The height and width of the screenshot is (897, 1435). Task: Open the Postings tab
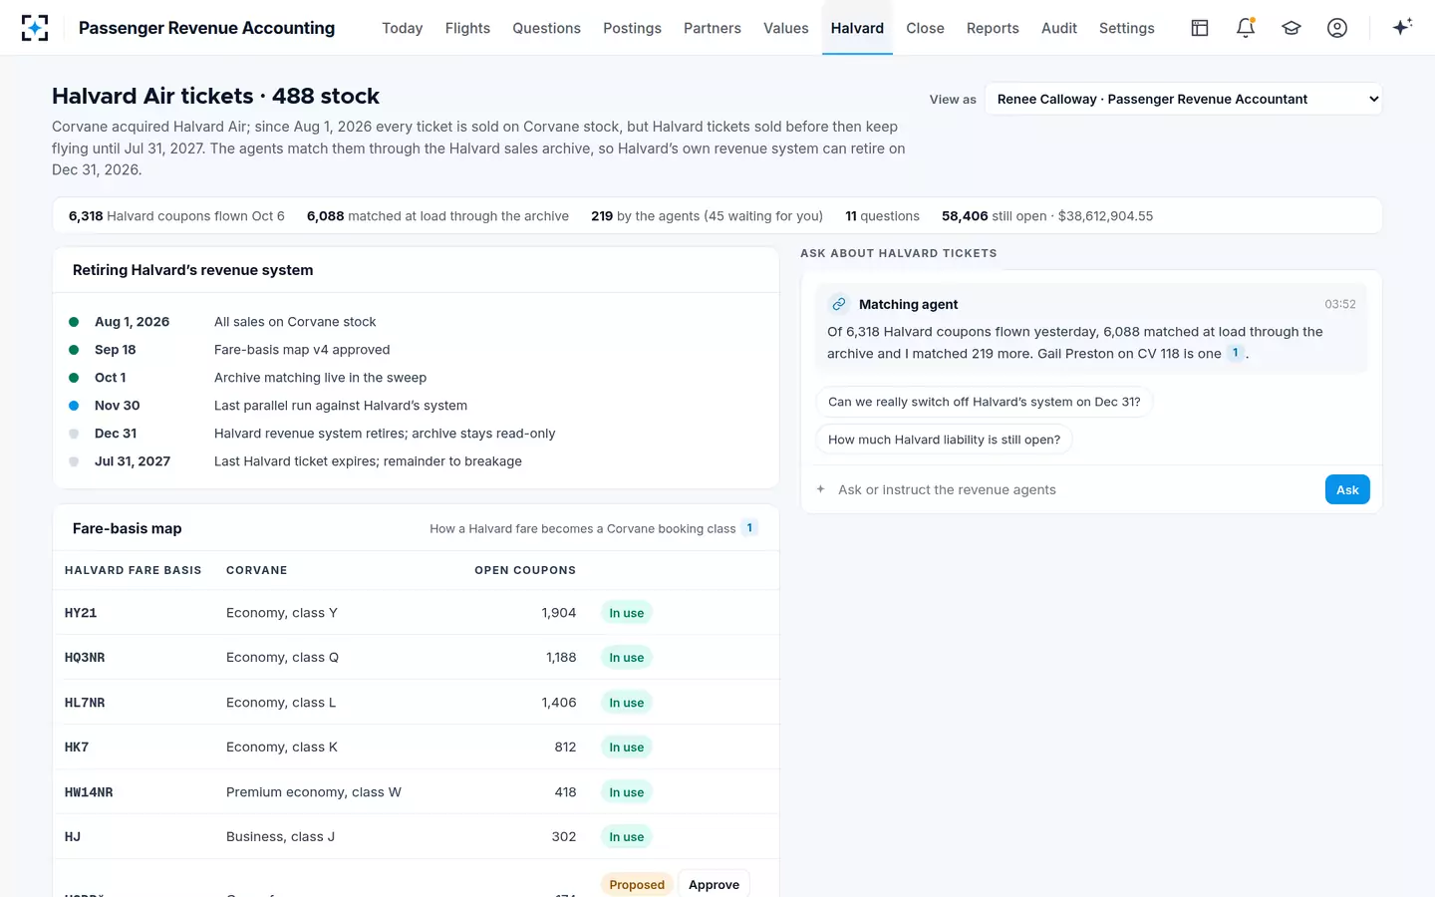click(632, 28)
